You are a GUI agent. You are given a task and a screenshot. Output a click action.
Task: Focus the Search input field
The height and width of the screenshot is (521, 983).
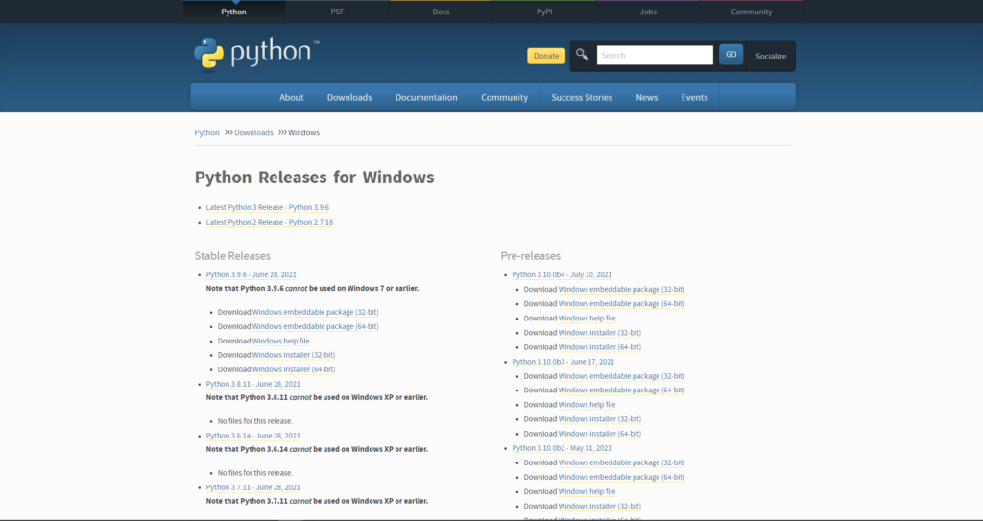point(655,56)
